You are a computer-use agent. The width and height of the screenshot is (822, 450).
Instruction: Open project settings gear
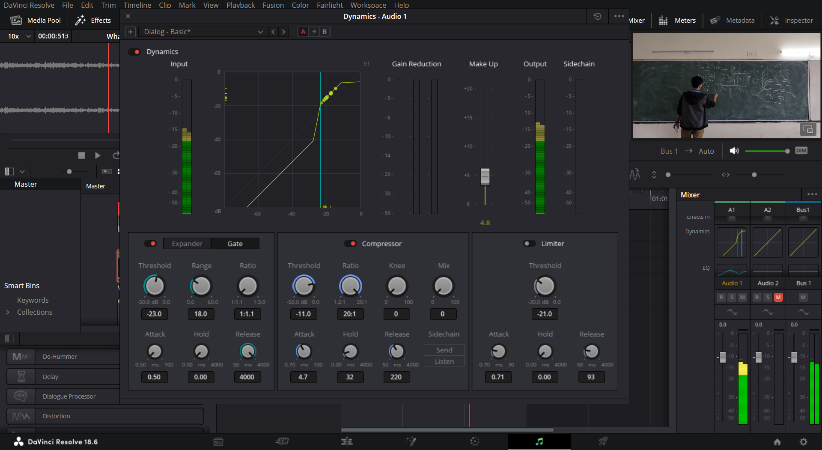tap(804, 442)
